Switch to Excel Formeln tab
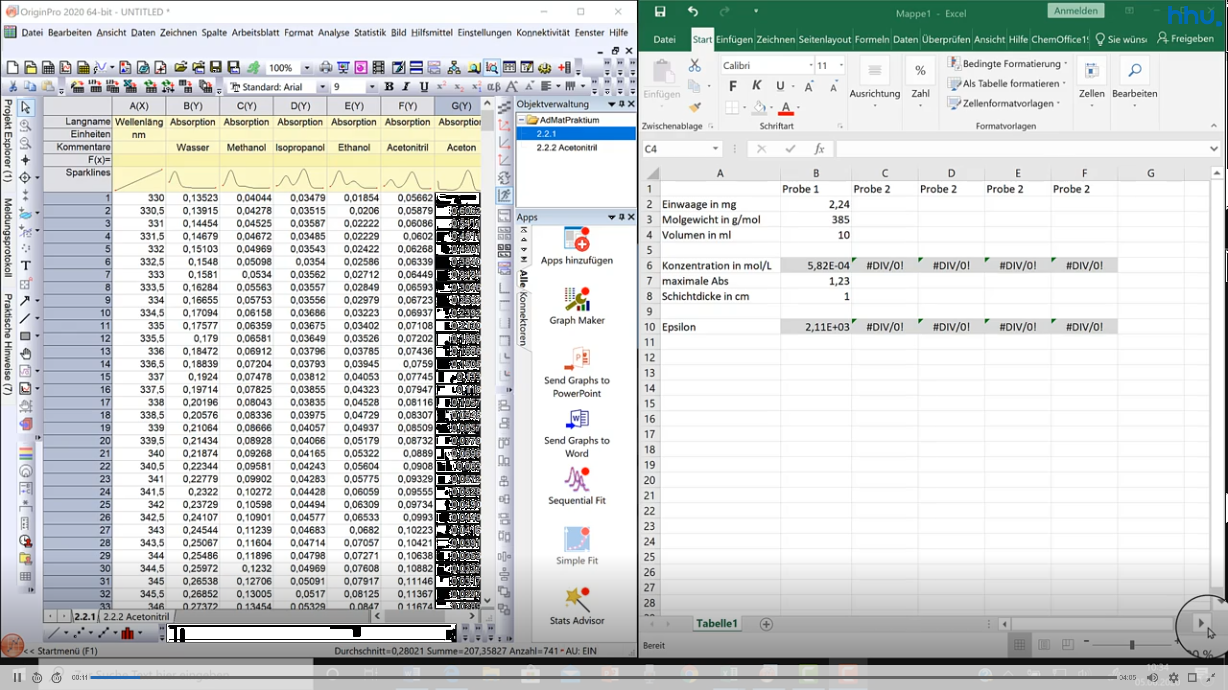This screenshot has width=1228, height=690. click(x=871, y=40)
